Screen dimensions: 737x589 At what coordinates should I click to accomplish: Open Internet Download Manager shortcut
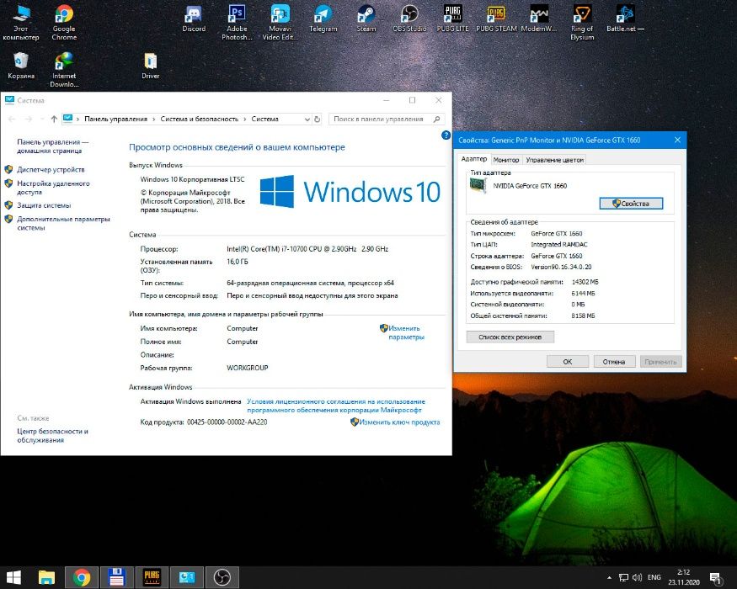(64, 70)
